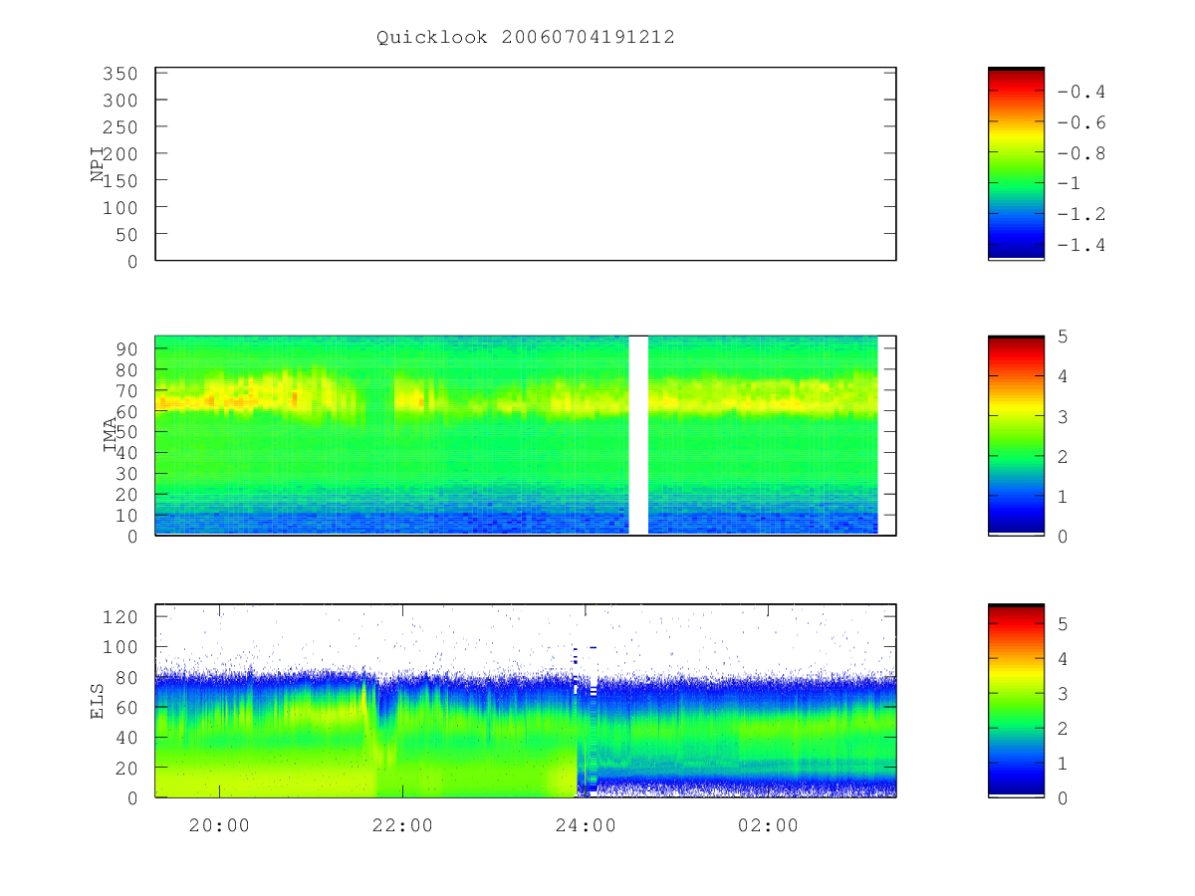Screen dimensions: 1195x896
Task: Click the title 'Quicklook 20060704191212'
Action: (x=526, y=38)
